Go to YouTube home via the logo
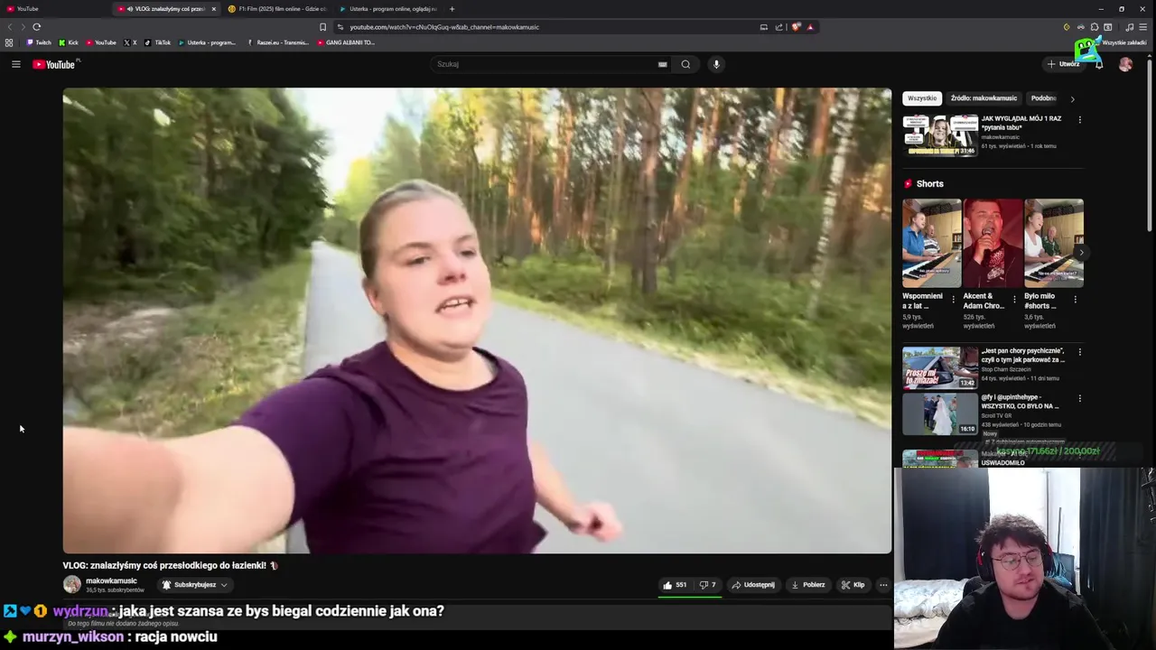This screenshot has width=1156, height=650. click(56, 64)
